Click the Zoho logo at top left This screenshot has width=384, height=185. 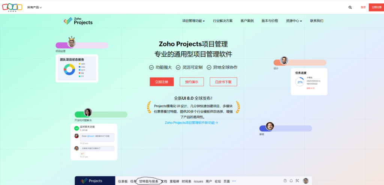pyautogui.click(x=12, y=7)
